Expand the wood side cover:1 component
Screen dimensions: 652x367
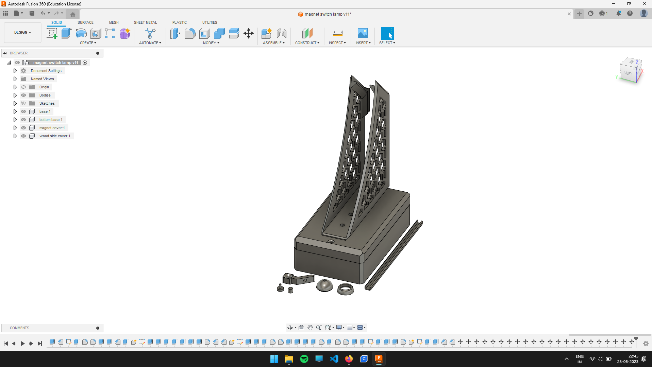pos(15,136)
